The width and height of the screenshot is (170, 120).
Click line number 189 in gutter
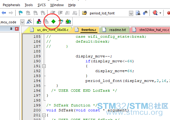point(37,56)
